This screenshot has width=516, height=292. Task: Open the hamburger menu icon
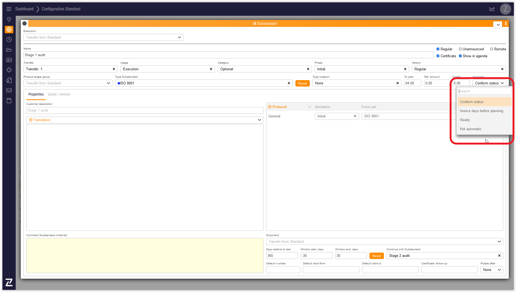[9, 9]
